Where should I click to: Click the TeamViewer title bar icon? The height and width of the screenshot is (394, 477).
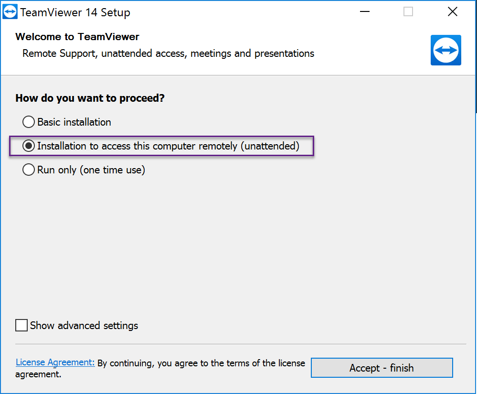(10, 12)
